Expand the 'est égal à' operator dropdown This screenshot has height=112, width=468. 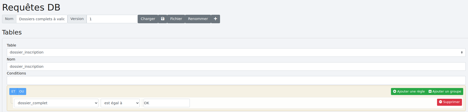tap(120, 103)
